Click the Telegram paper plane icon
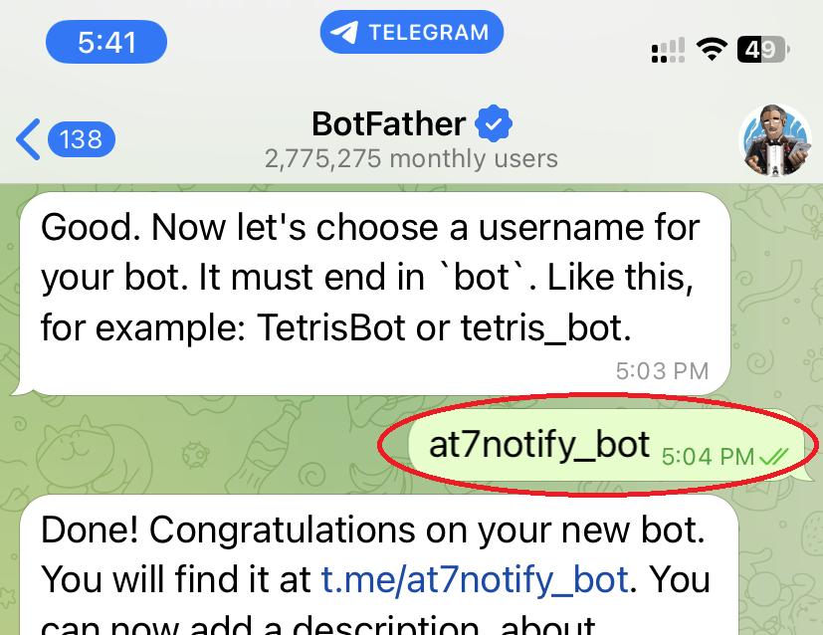The height and width of the screenshot is (635, 823). (344, 33)
